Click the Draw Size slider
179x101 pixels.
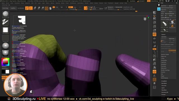pos(95,9)
